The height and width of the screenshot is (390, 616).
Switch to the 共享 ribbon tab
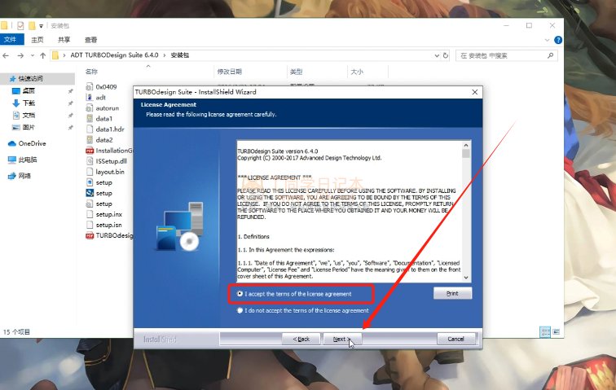[64, 40]
